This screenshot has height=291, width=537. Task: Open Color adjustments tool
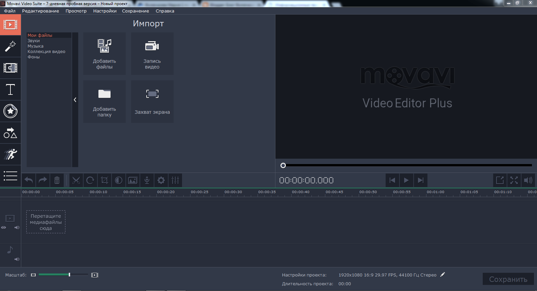tap(119, 180)
